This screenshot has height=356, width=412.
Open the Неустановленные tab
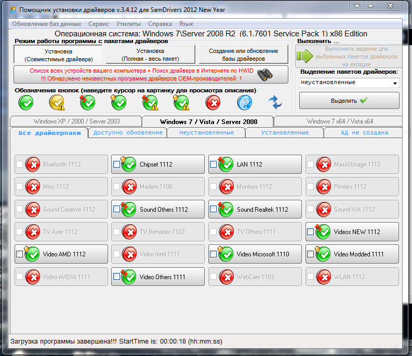click(x=207, y=132)
